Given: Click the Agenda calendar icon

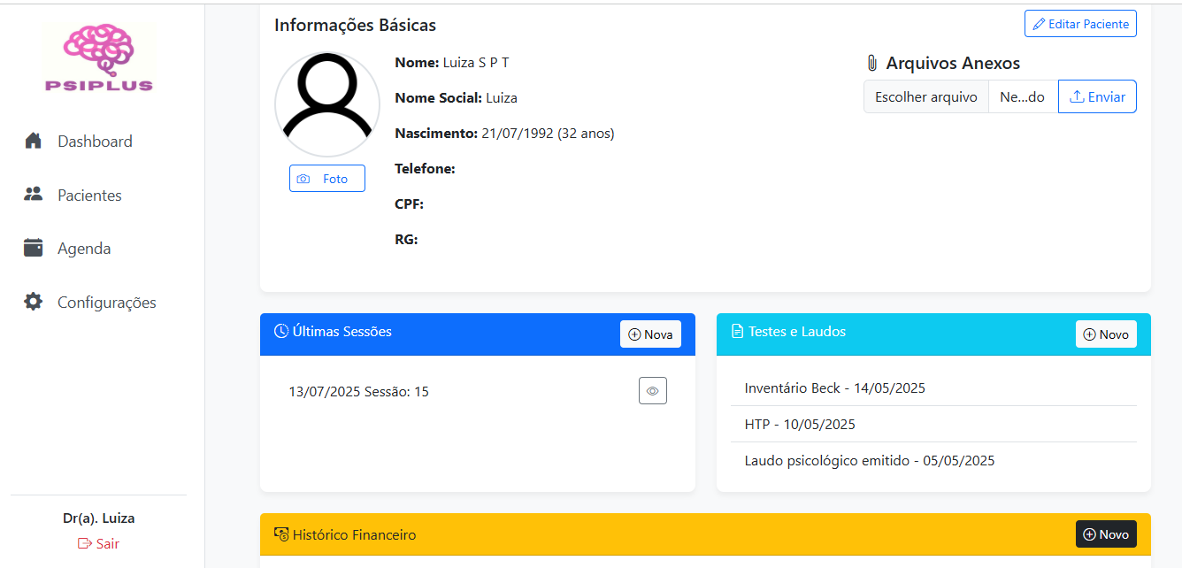Looking at the screenshot, I should point(34,249).
